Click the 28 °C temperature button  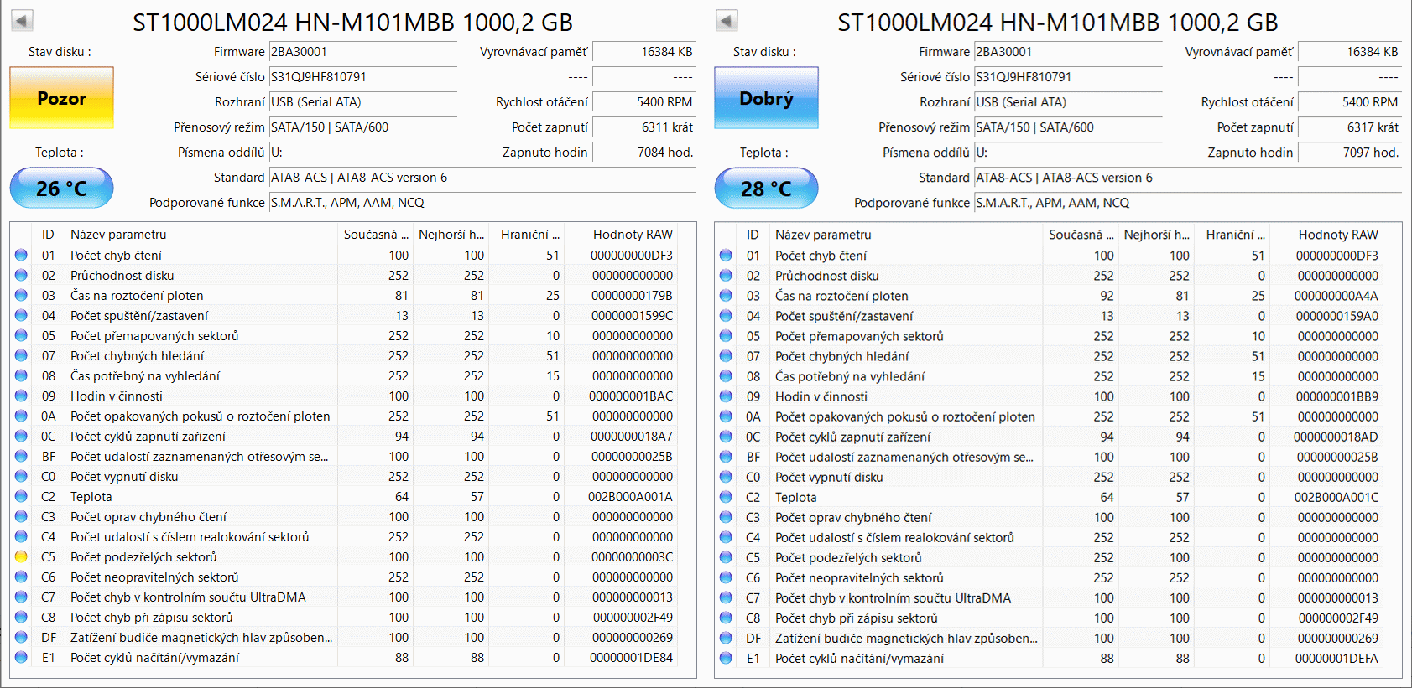tap(766, 189)
